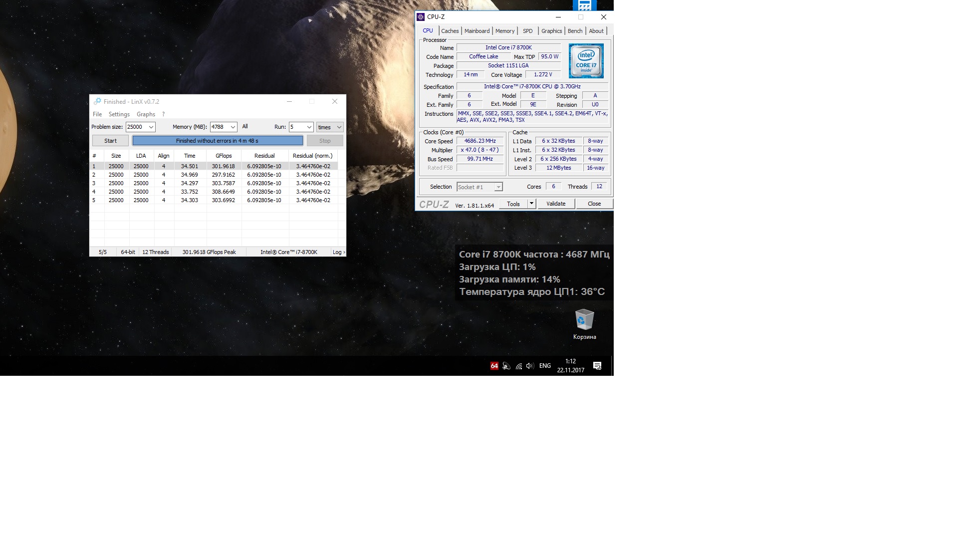This screenshot has width=958, height=539.
Task: Open the times unit dropdown
Action: 339,127
